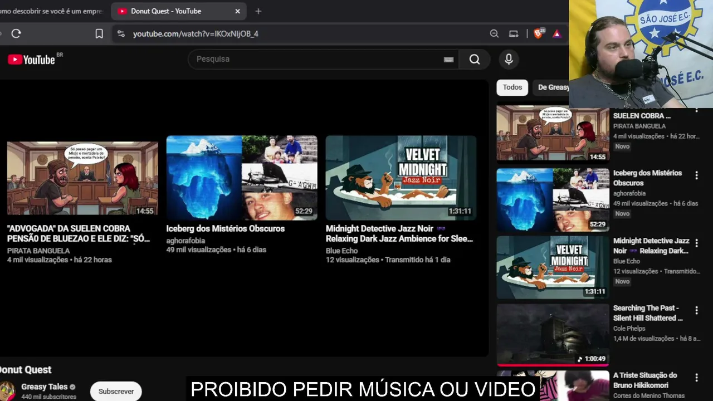Screen dimensions: 713x401
Task: Play sidebar courtroom cartoon thumbnail
Action: pos(553,133)
